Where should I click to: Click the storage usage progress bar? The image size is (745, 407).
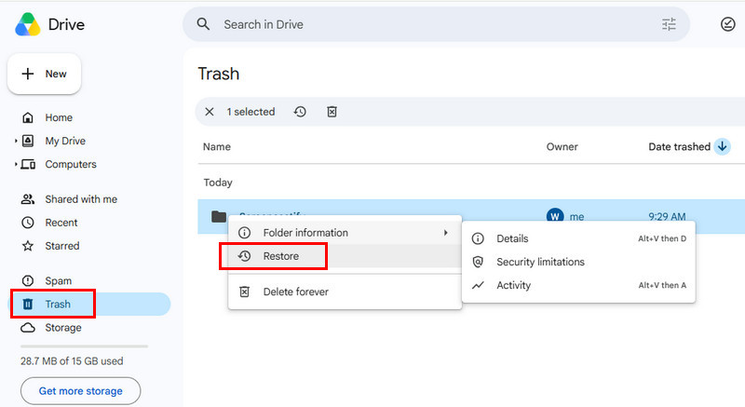point(84,346)
